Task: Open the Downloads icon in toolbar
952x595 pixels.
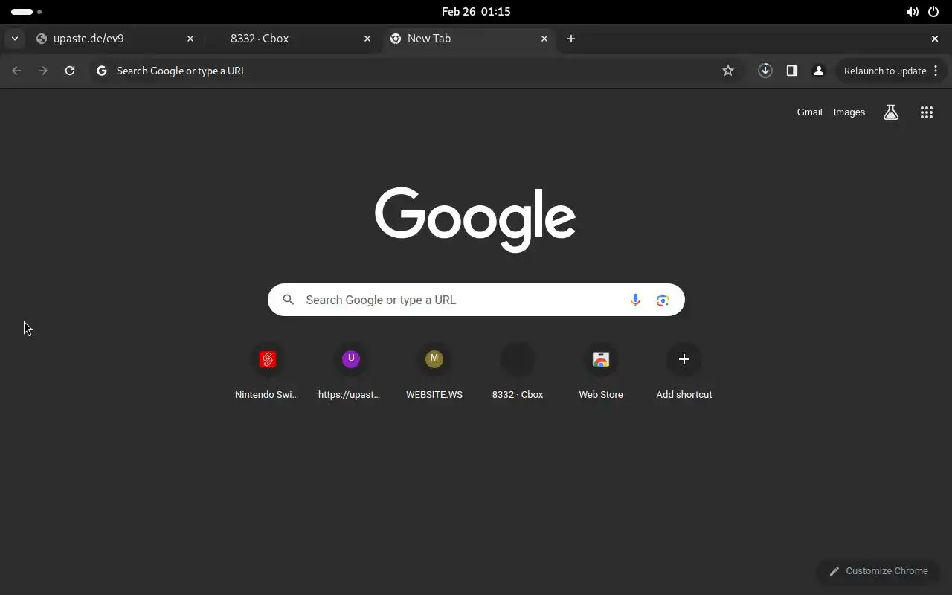Action: pyautogui.click(x=765, y=71)
